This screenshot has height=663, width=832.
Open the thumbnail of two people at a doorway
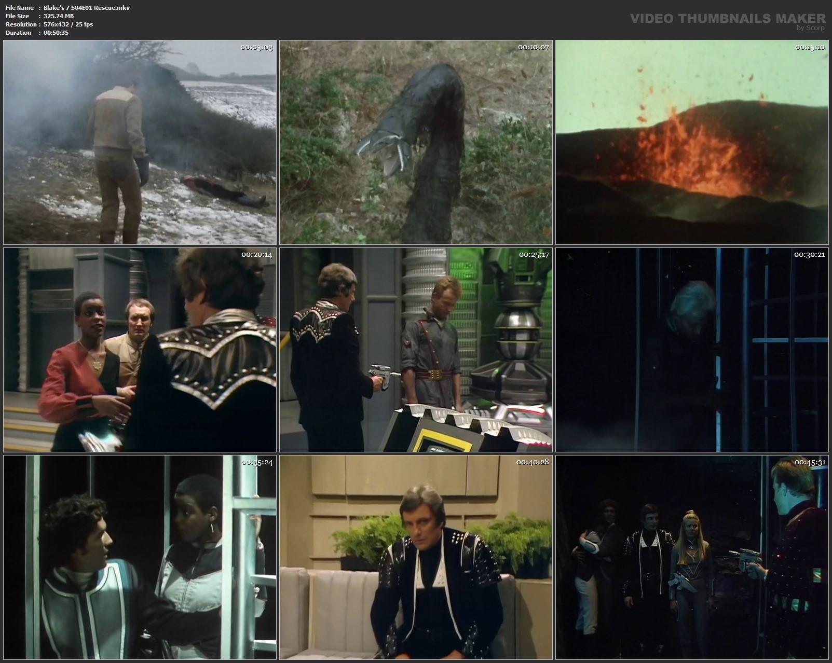pos(140,557)
